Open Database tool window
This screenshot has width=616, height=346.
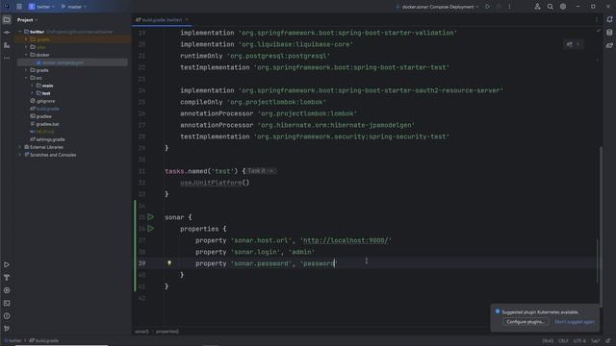point(609,33)
